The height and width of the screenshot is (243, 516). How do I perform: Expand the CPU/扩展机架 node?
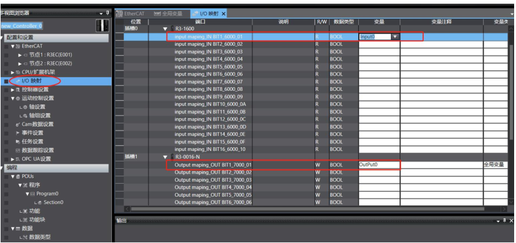point(12,72)
